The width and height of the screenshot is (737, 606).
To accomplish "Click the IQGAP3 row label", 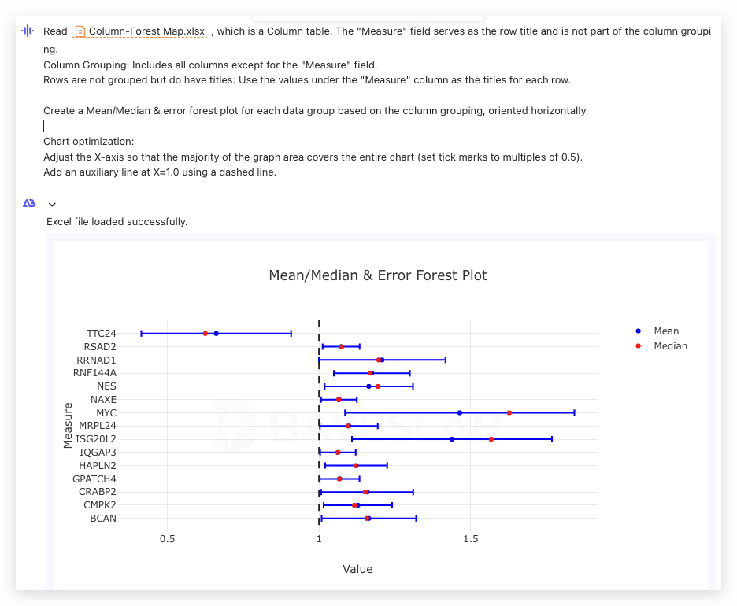I will [98, 453].
